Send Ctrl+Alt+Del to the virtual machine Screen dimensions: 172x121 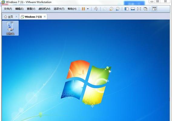[x=96, y=9]
